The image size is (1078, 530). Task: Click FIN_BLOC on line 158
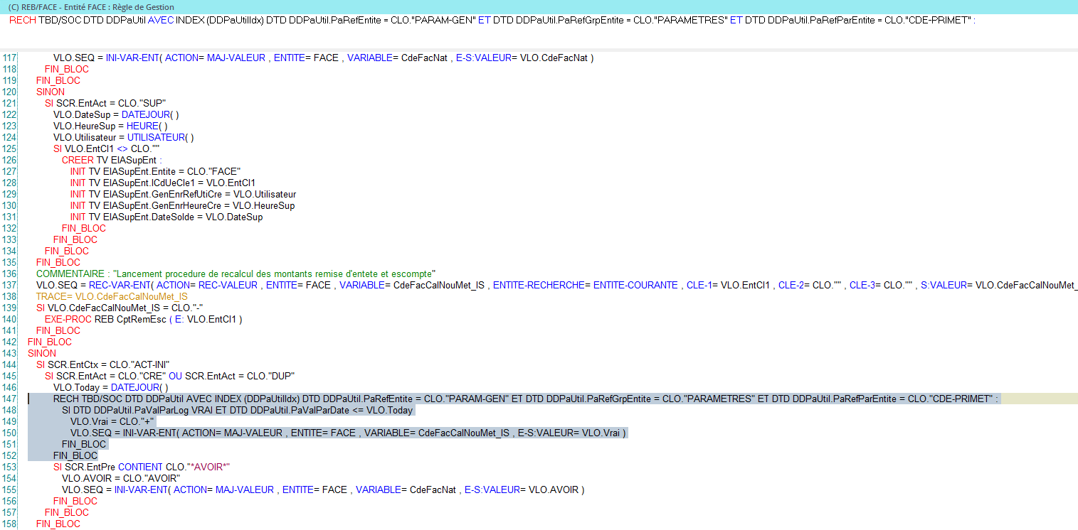[58, 524]
